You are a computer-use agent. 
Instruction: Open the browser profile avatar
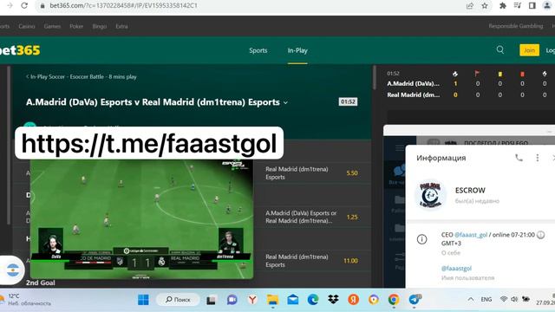547,5
